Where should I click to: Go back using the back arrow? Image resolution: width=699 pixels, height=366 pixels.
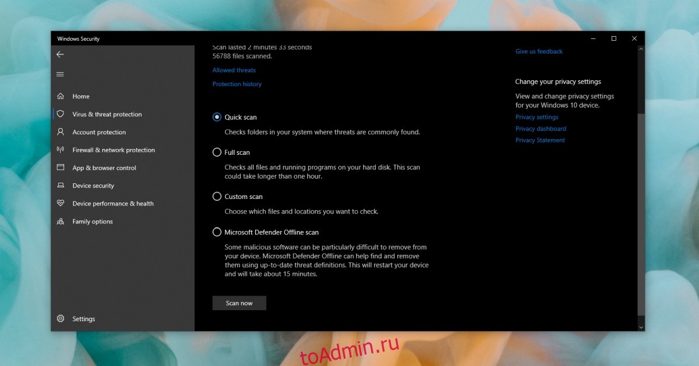[60, 54]
